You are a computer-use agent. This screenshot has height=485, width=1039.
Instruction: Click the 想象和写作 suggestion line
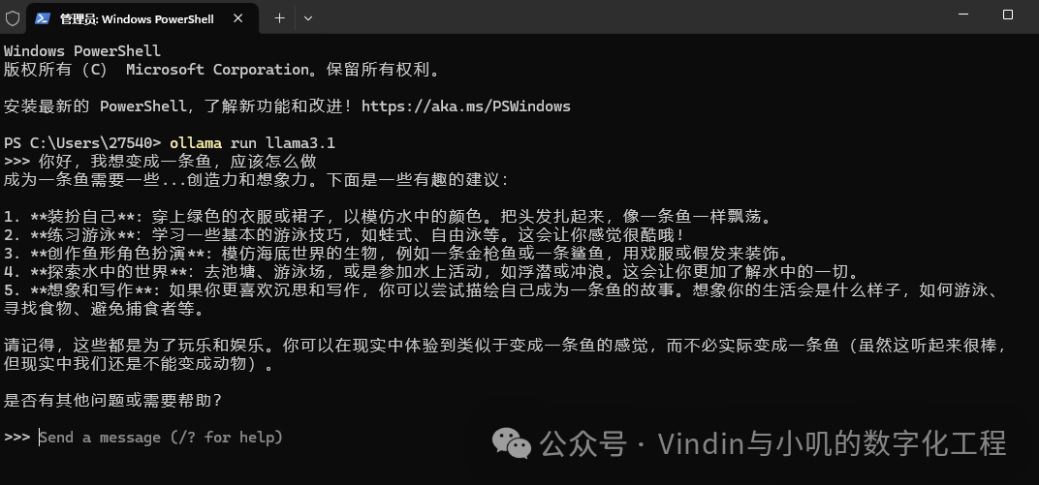[506, 299]
